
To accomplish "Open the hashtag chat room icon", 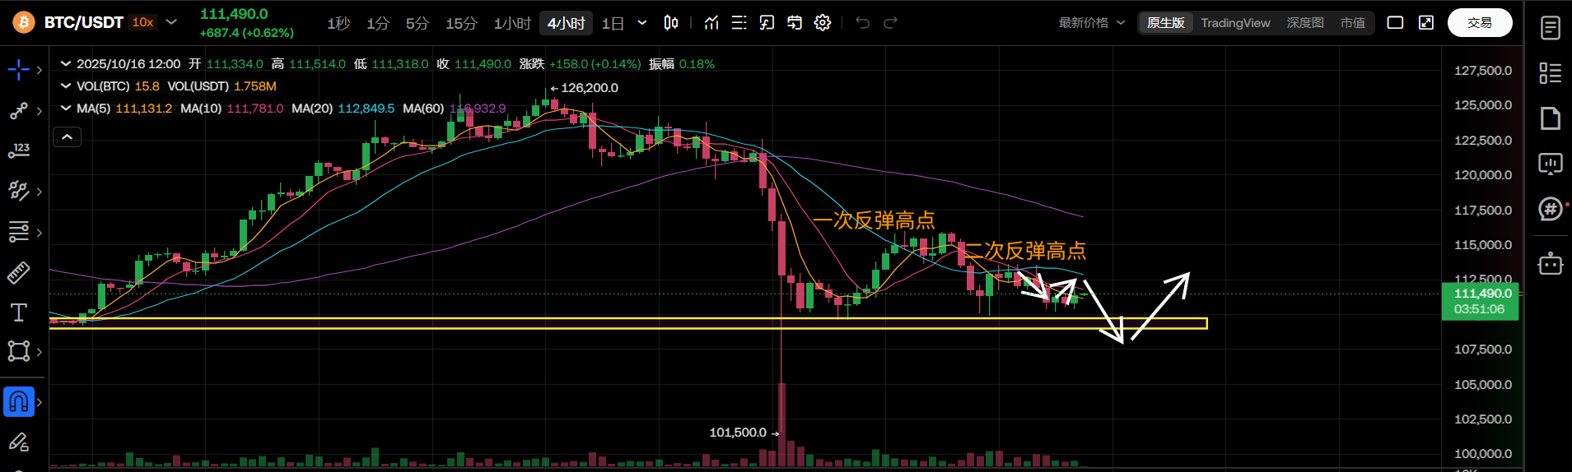I will (x=1550, y=209).
